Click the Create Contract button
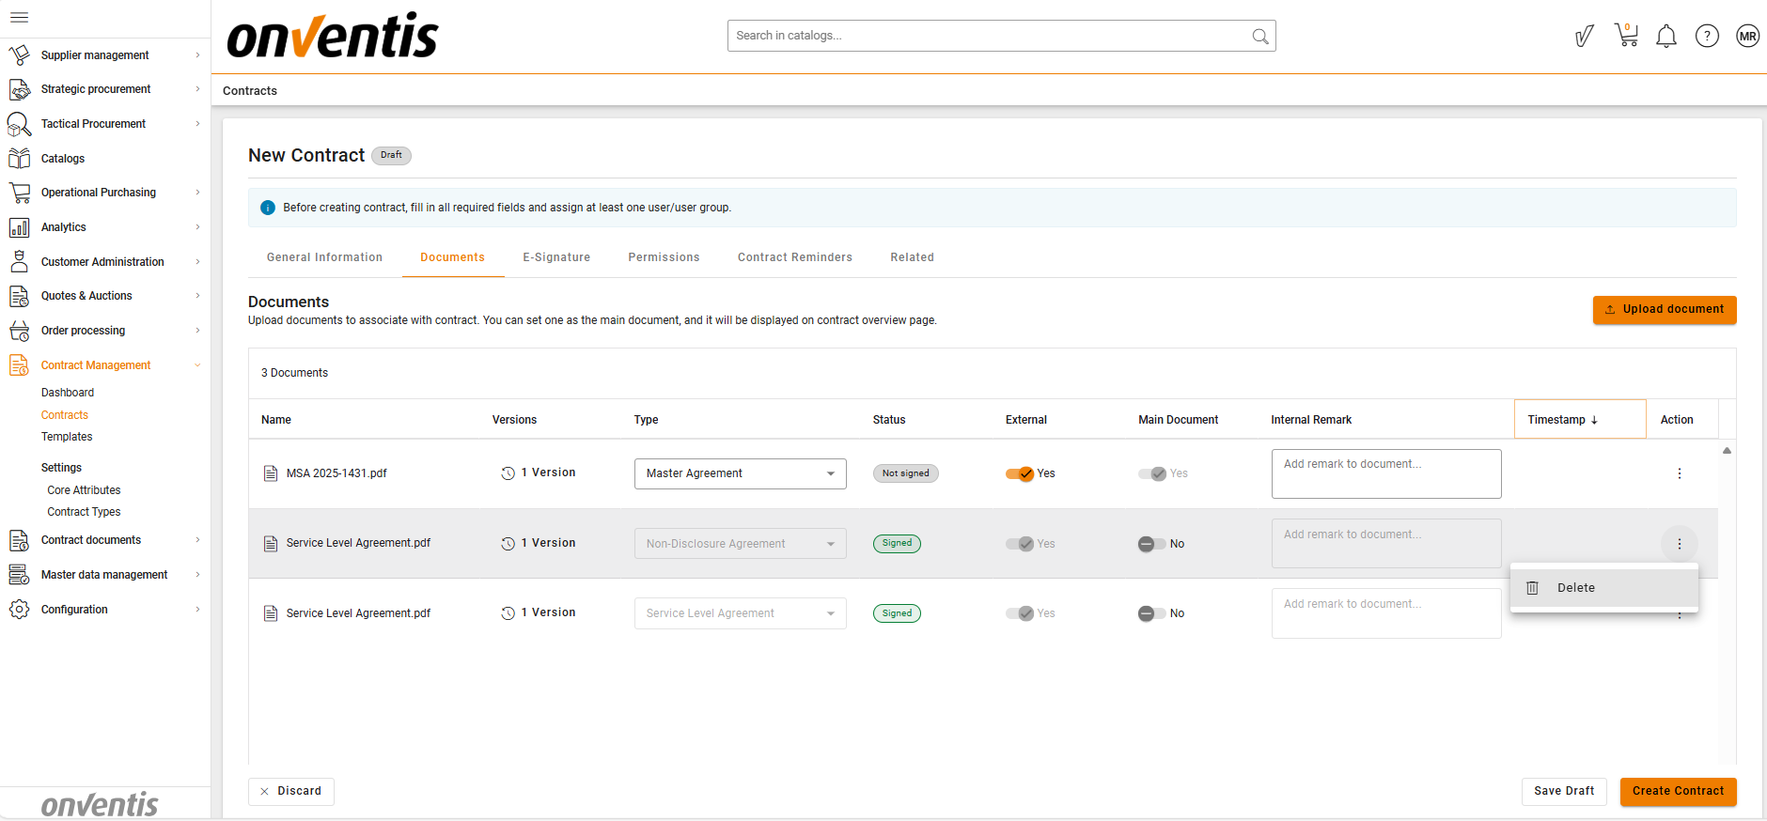 [x=1677, y=791]
